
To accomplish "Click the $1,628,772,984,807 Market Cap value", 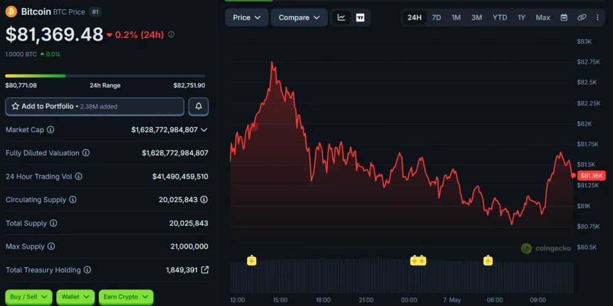I will click(x=164, y=130).
